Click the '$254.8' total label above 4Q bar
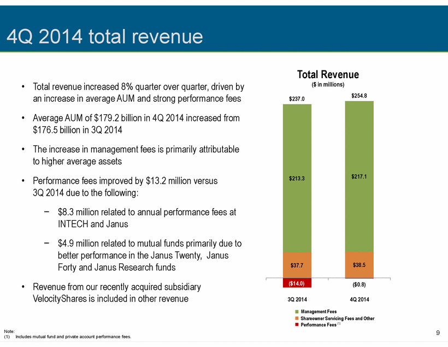448x347 pixels. tap(359, 96)
